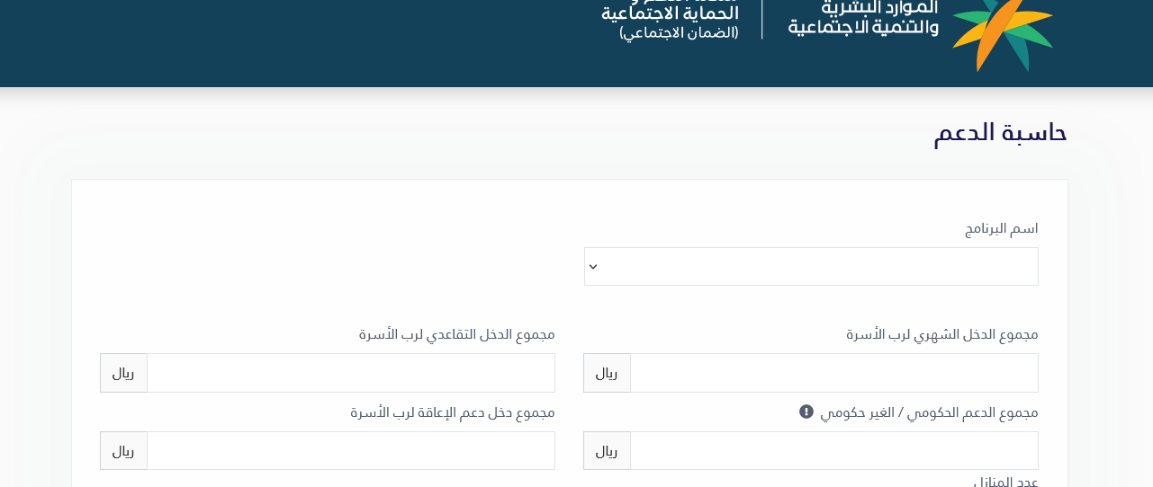Click the dropdown arrow in اسم البرنامج field
The height and width of the screenshot is (487, 1153).
coord(593,267)
